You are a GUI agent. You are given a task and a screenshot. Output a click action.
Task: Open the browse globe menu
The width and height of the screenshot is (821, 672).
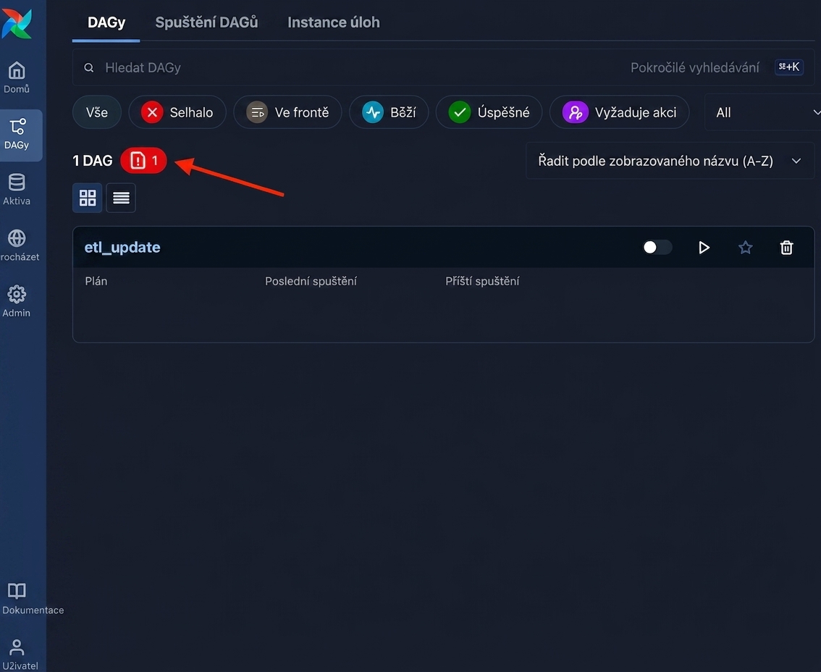17,245
